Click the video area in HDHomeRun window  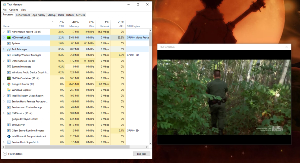coord(224,97)
